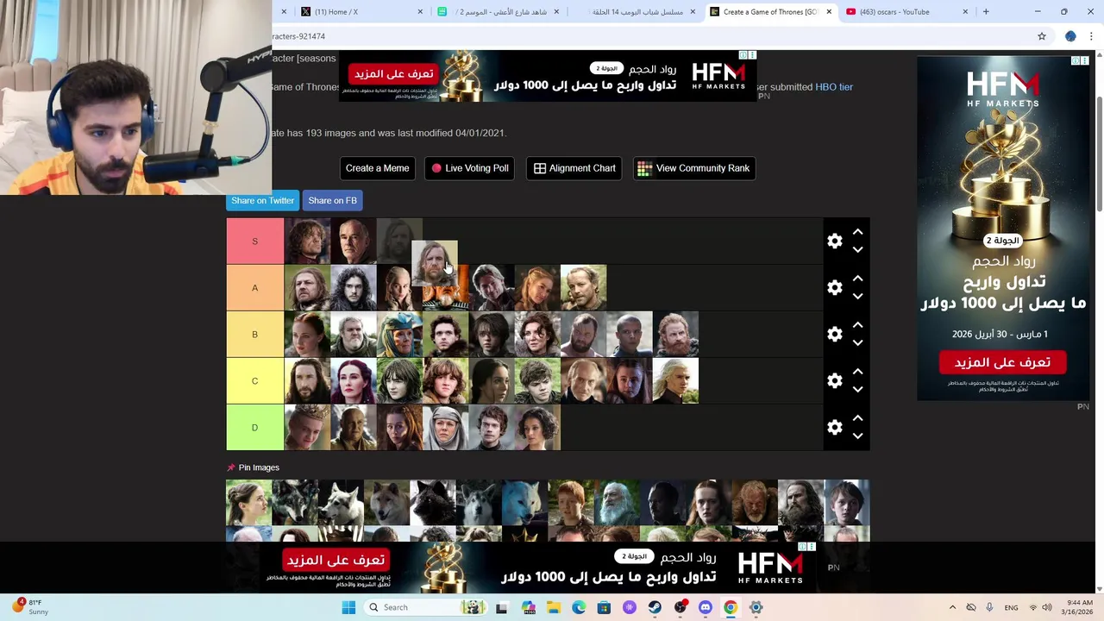The width and height of the screenshot is (1104, 621).
Task: Click red 'تعرف على المزيد' in right sidebar ad
Action: tap(1002, 362)
